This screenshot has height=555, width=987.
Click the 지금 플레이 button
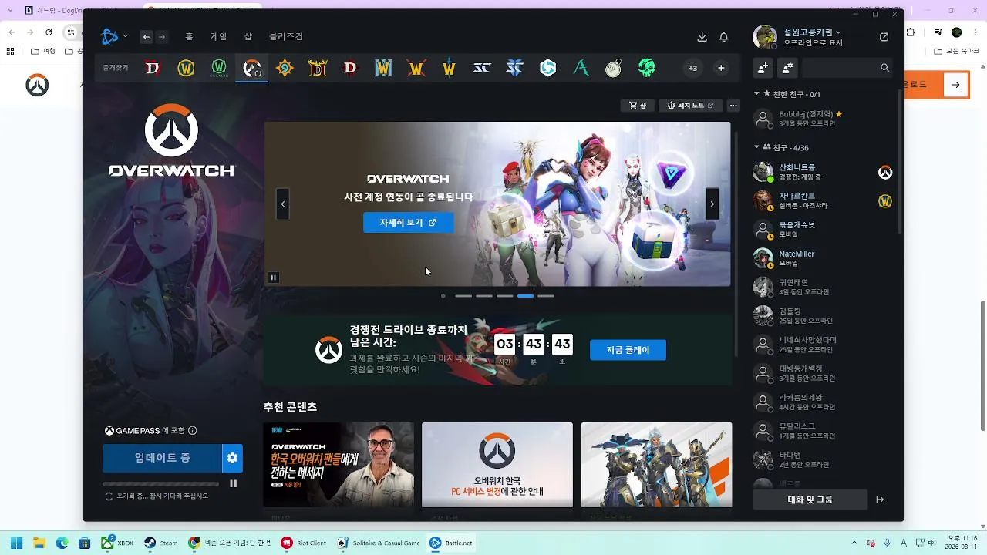[628, 350]
